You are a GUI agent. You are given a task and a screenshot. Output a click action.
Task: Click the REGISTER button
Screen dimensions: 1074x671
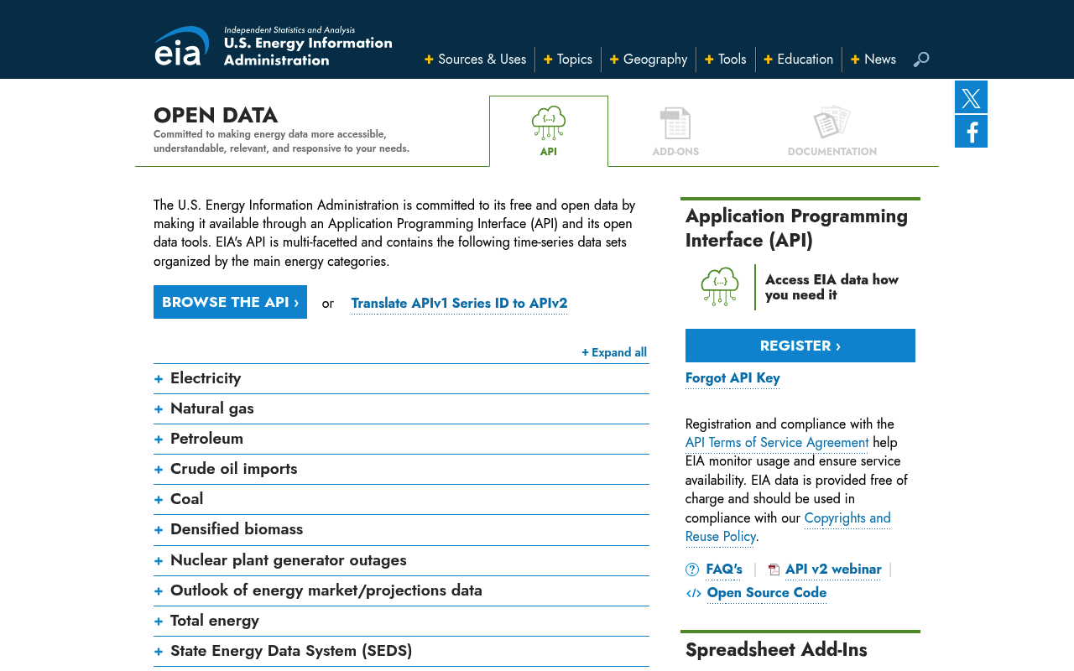[x=800, y=346]
